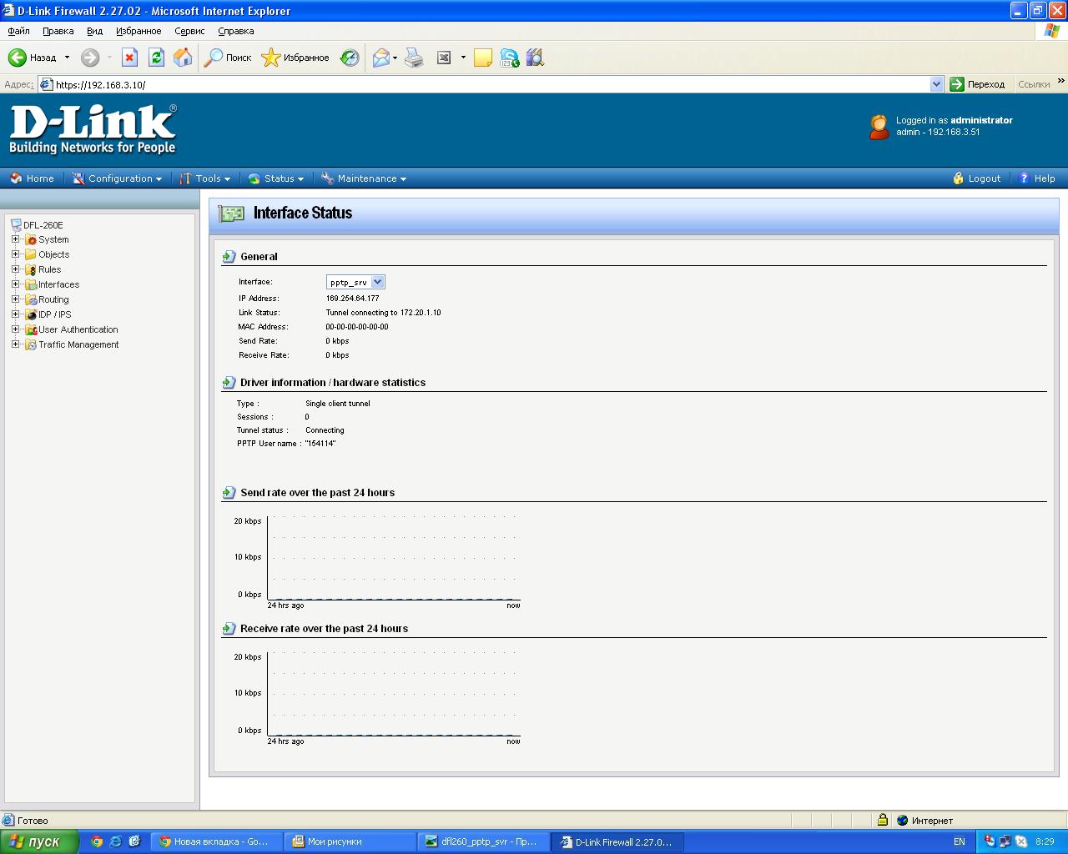This screenshot has width=1068, height=854.
Task: Select Rules in the navigation tree
Action: (x=49, y=269)
